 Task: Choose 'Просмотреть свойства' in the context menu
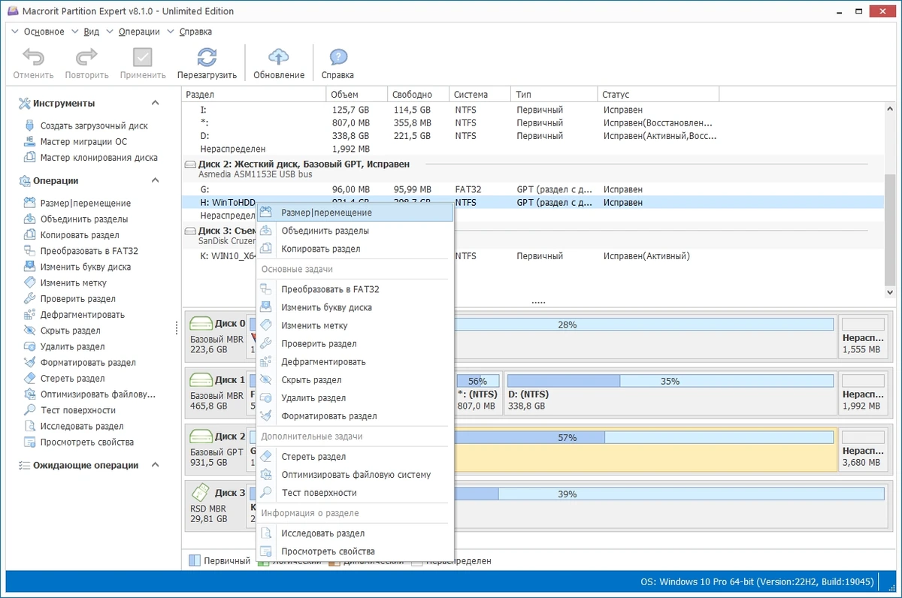tap(355, 551)
